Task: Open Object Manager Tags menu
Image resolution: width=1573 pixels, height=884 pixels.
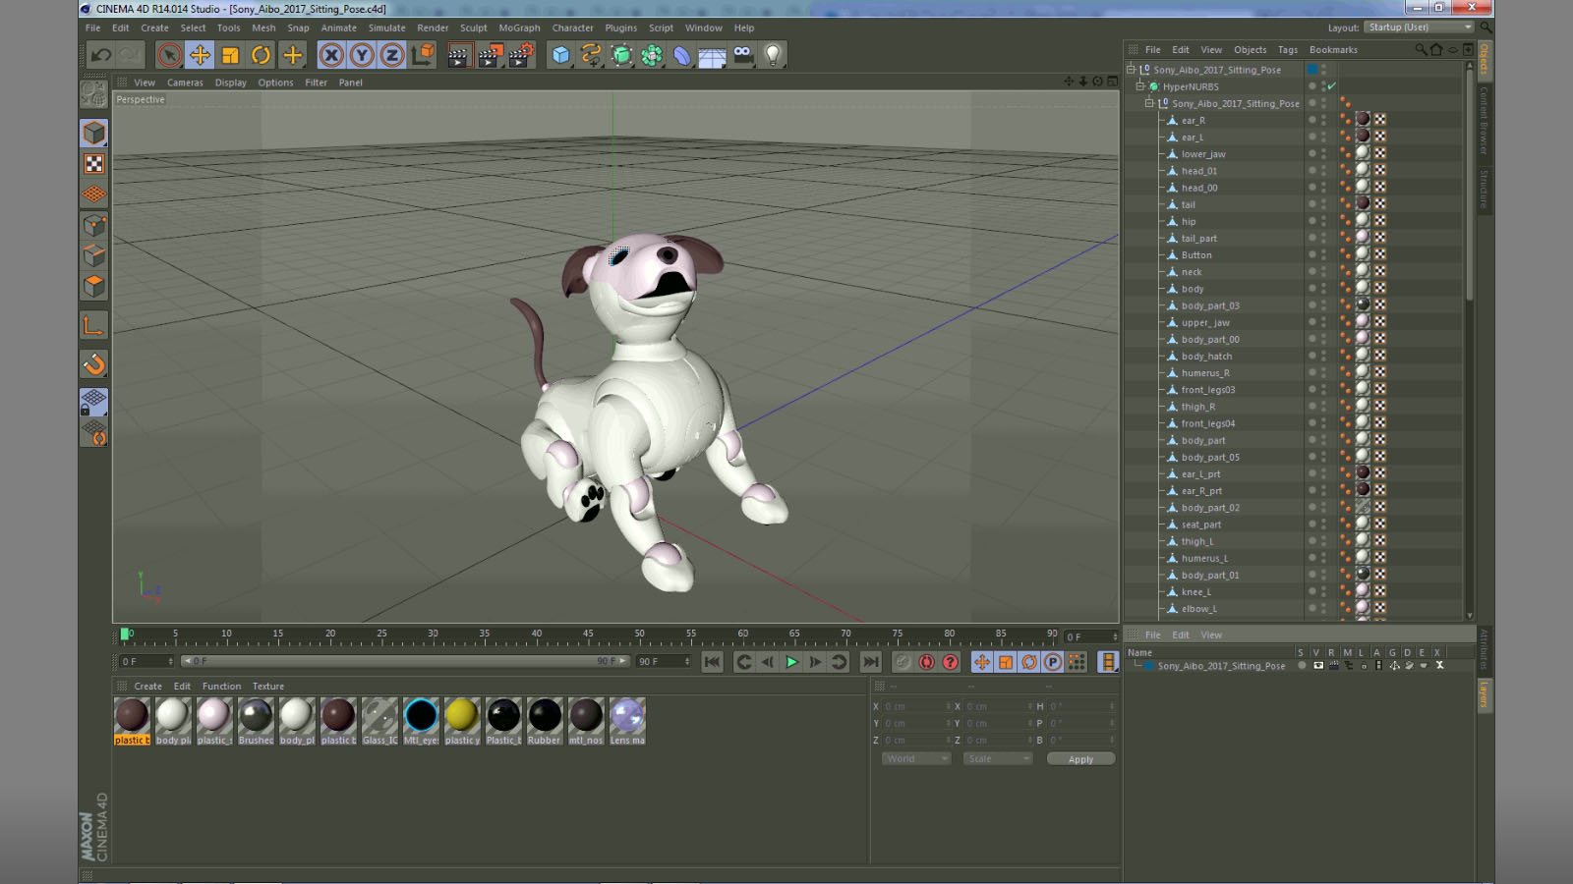Action: (x=1288, y=50)
